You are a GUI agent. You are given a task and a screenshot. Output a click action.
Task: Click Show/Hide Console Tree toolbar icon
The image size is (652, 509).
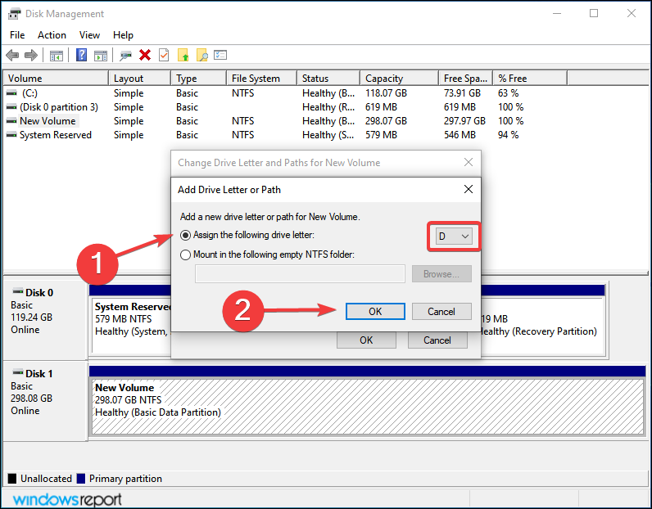pyautogui.click(x=57, y=56)
